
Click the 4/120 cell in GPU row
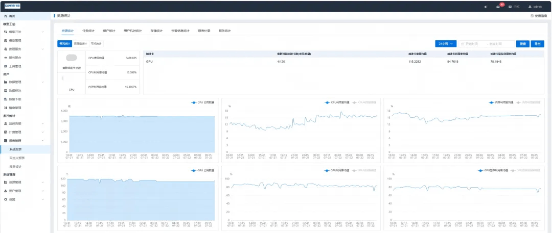coord(281,62)
